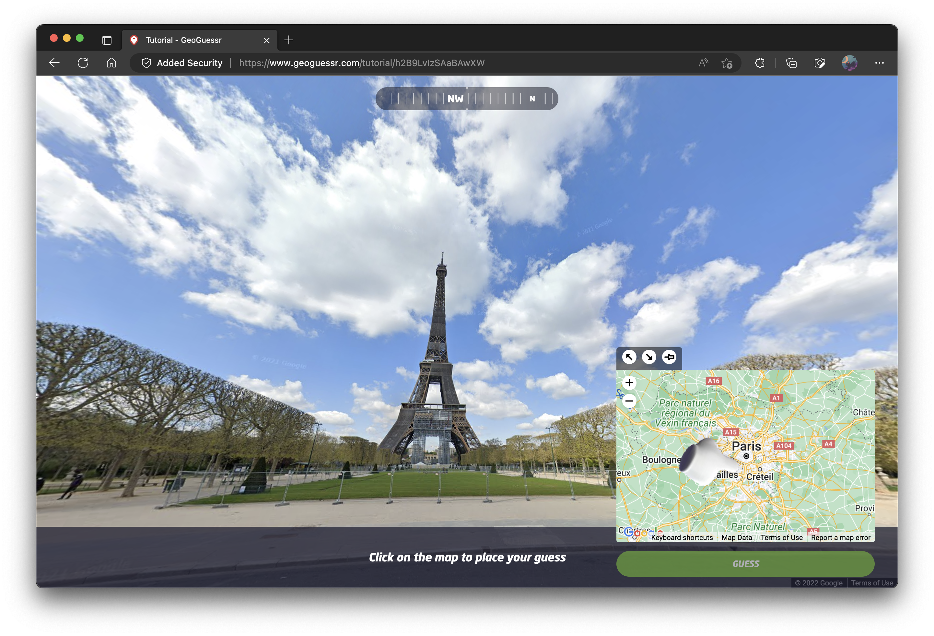Toggle the map pin to keep map open

pos(669,357)
